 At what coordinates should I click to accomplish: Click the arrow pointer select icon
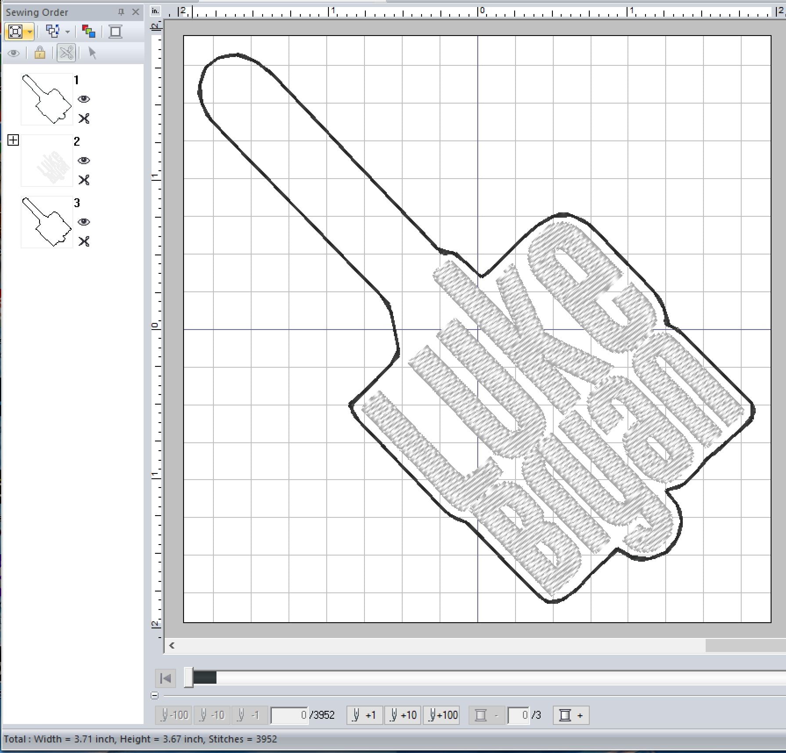[92, 53]
